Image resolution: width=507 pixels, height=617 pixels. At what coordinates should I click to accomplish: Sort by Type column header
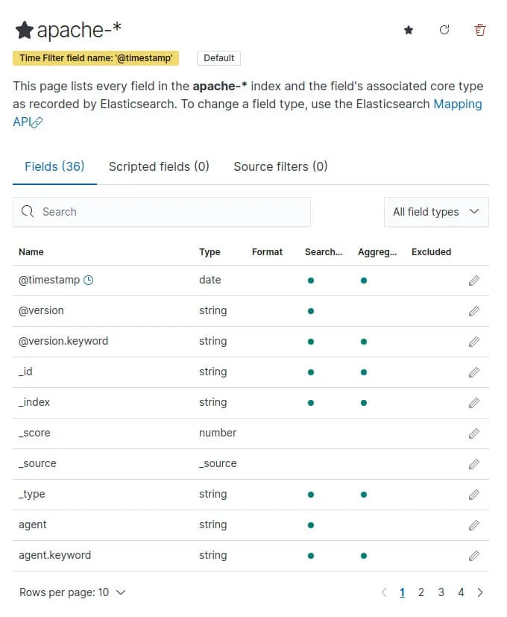tap(210, 252)
